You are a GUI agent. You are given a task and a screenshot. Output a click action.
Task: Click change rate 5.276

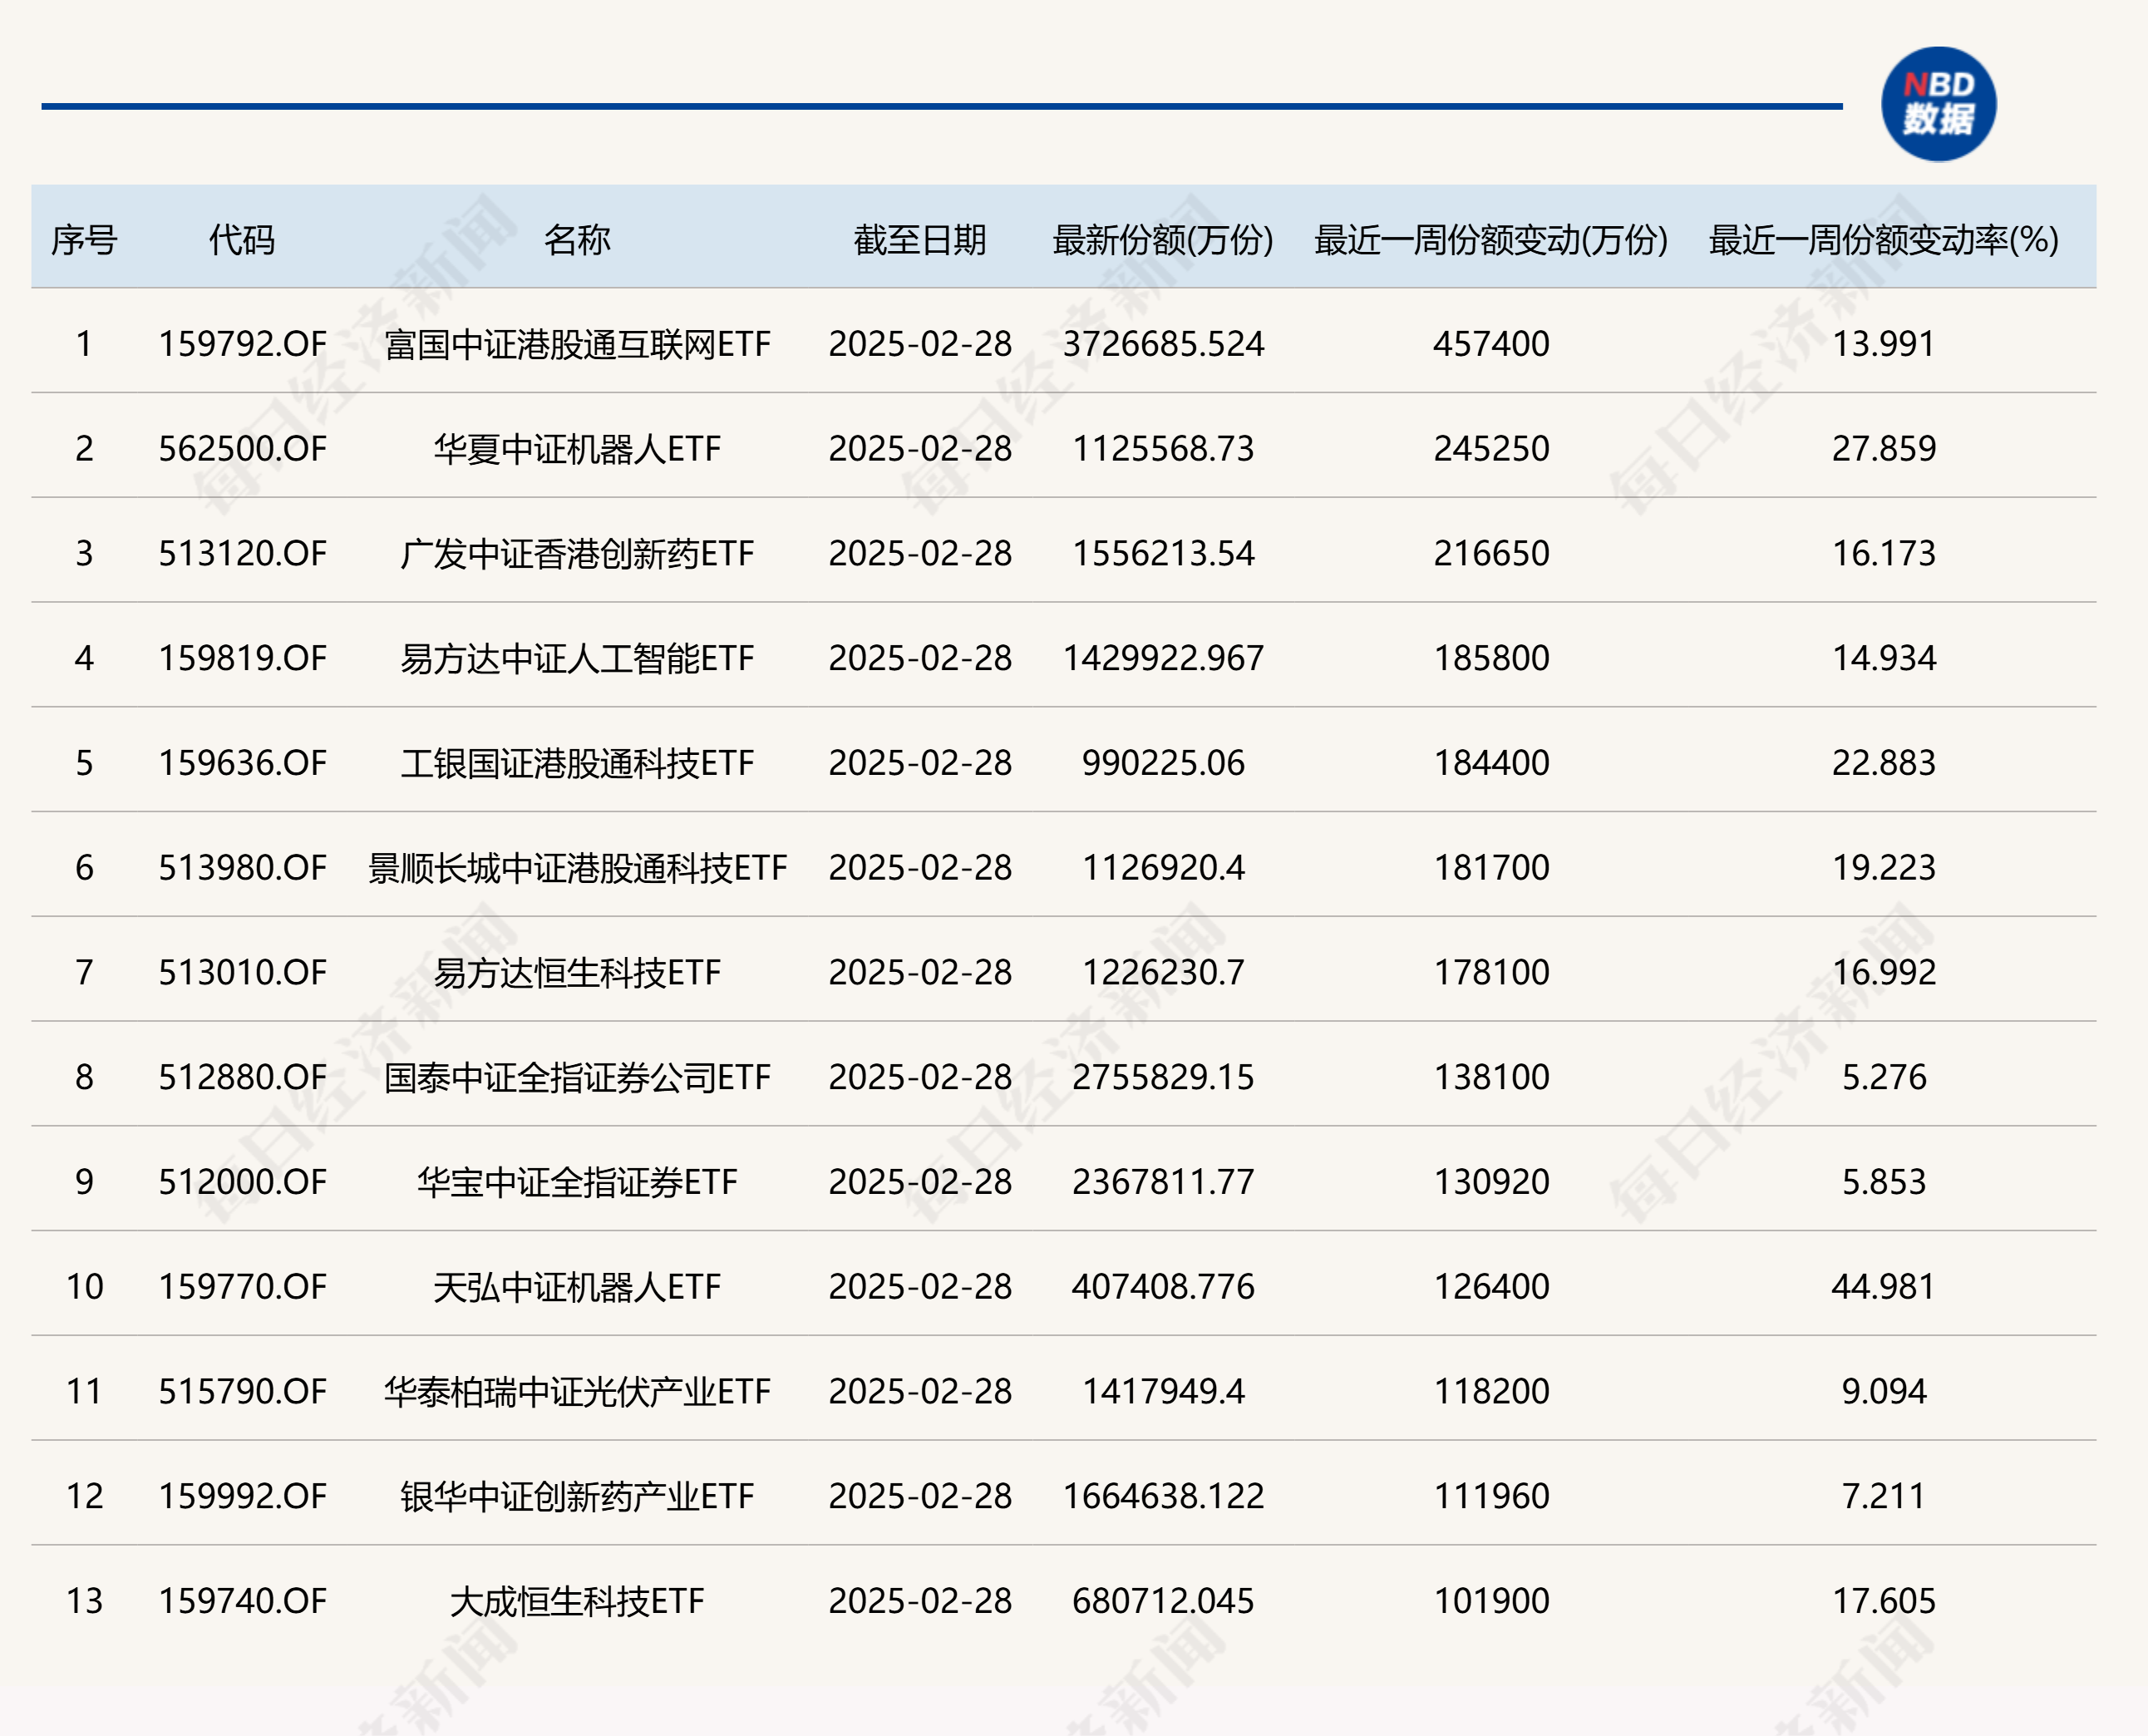pos(1883,1078)
